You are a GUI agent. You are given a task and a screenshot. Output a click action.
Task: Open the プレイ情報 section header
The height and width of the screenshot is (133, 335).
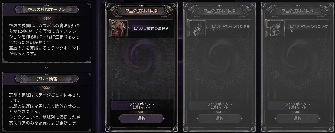47,79
